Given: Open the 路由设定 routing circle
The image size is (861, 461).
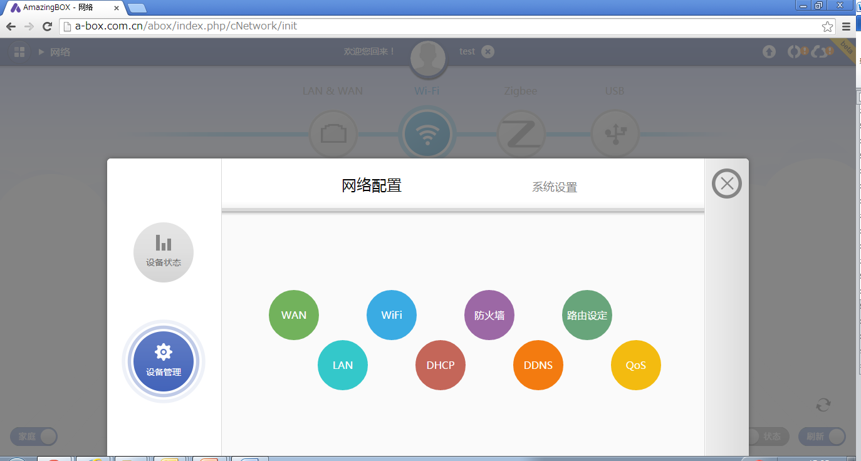Looking at the screenshot, I should (587, 315).
